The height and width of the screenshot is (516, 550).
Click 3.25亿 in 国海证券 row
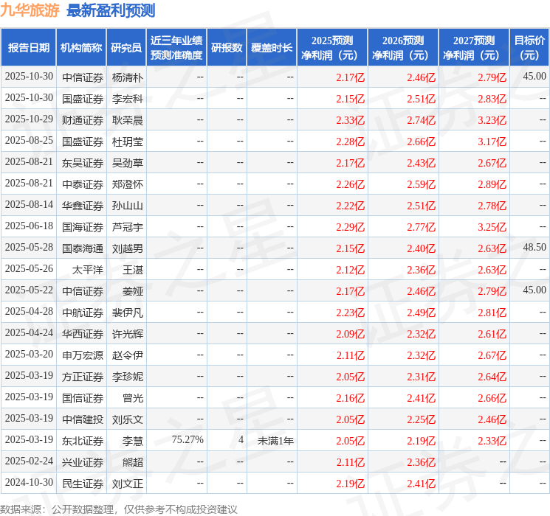492,227
